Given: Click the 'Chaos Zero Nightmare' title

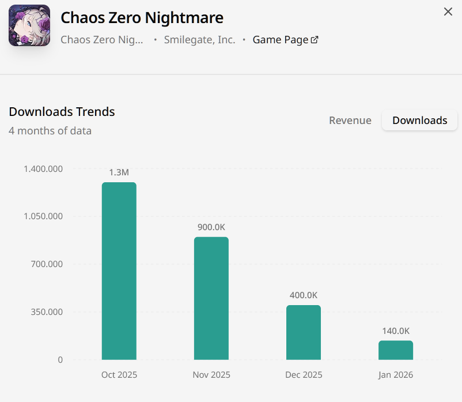Looking at the screenshot, I should click(142, 18).
